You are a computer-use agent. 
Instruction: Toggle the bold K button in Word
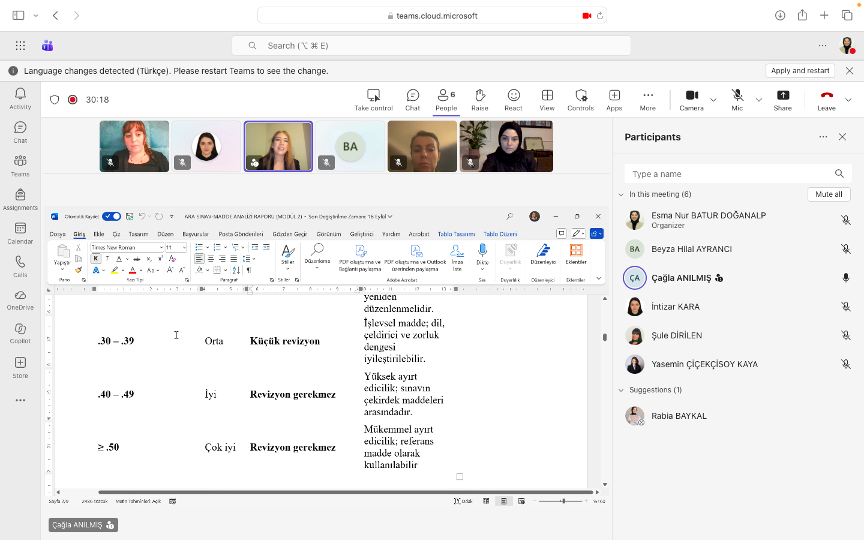click(95, 259)
